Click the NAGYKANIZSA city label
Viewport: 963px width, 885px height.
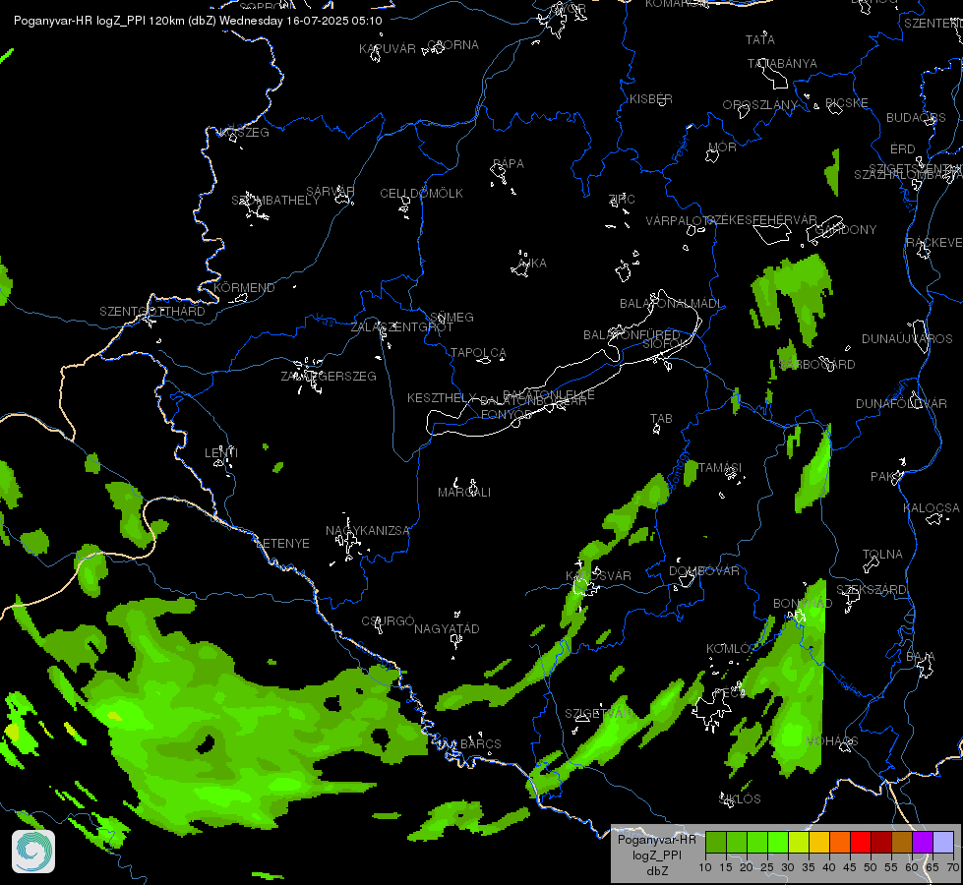pos(367,531)
